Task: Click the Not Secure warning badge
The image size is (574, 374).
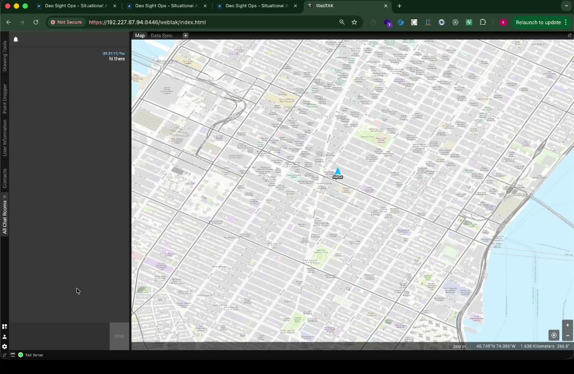Action: click(x=66, y=22)
